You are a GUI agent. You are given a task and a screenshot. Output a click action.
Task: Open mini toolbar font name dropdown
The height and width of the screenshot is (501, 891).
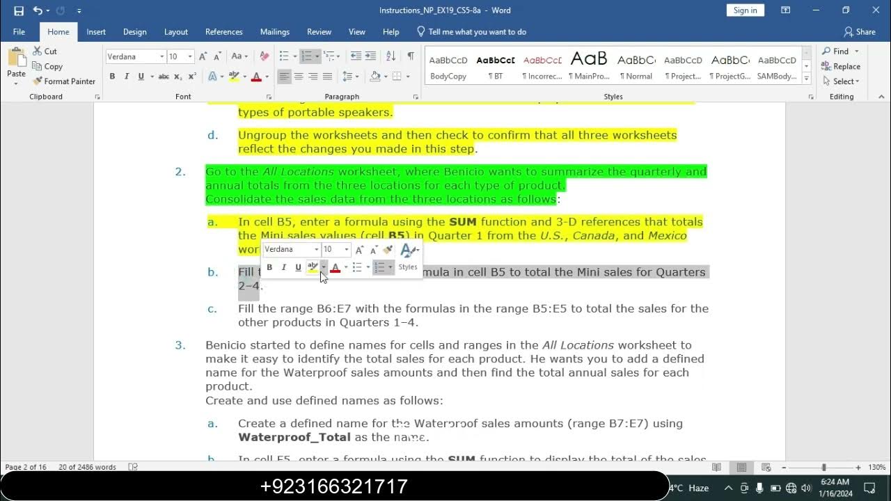[317, 250]
